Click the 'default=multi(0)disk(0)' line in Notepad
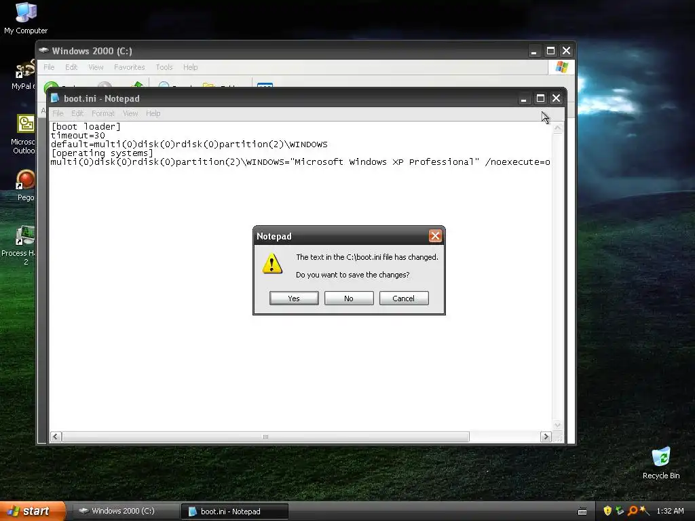The image size is (695, 521). (x=189, y=144)
